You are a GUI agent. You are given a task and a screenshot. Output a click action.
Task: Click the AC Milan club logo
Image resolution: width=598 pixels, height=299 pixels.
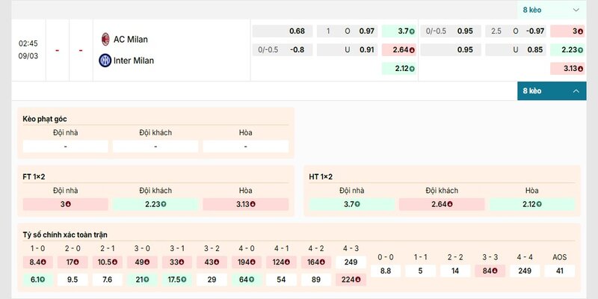(x=105, y=40)
